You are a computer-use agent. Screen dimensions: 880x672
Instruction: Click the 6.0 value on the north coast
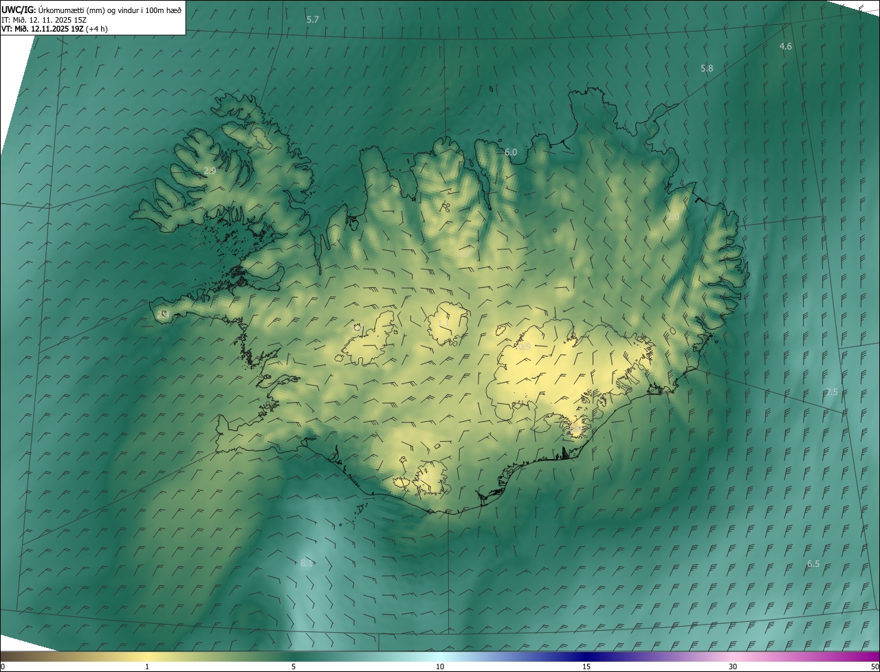click(x=511, y=152)
